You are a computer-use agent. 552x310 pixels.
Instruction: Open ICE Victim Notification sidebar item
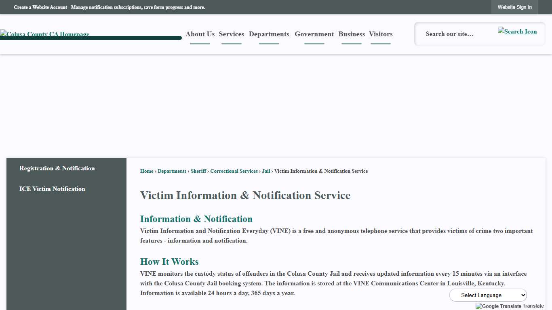coord(52,189)
